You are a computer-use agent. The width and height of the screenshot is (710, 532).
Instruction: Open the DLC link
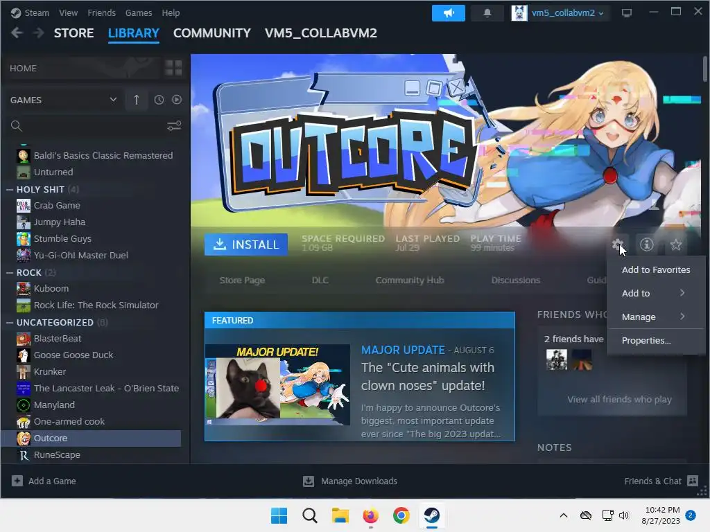(x=320, y=280)
